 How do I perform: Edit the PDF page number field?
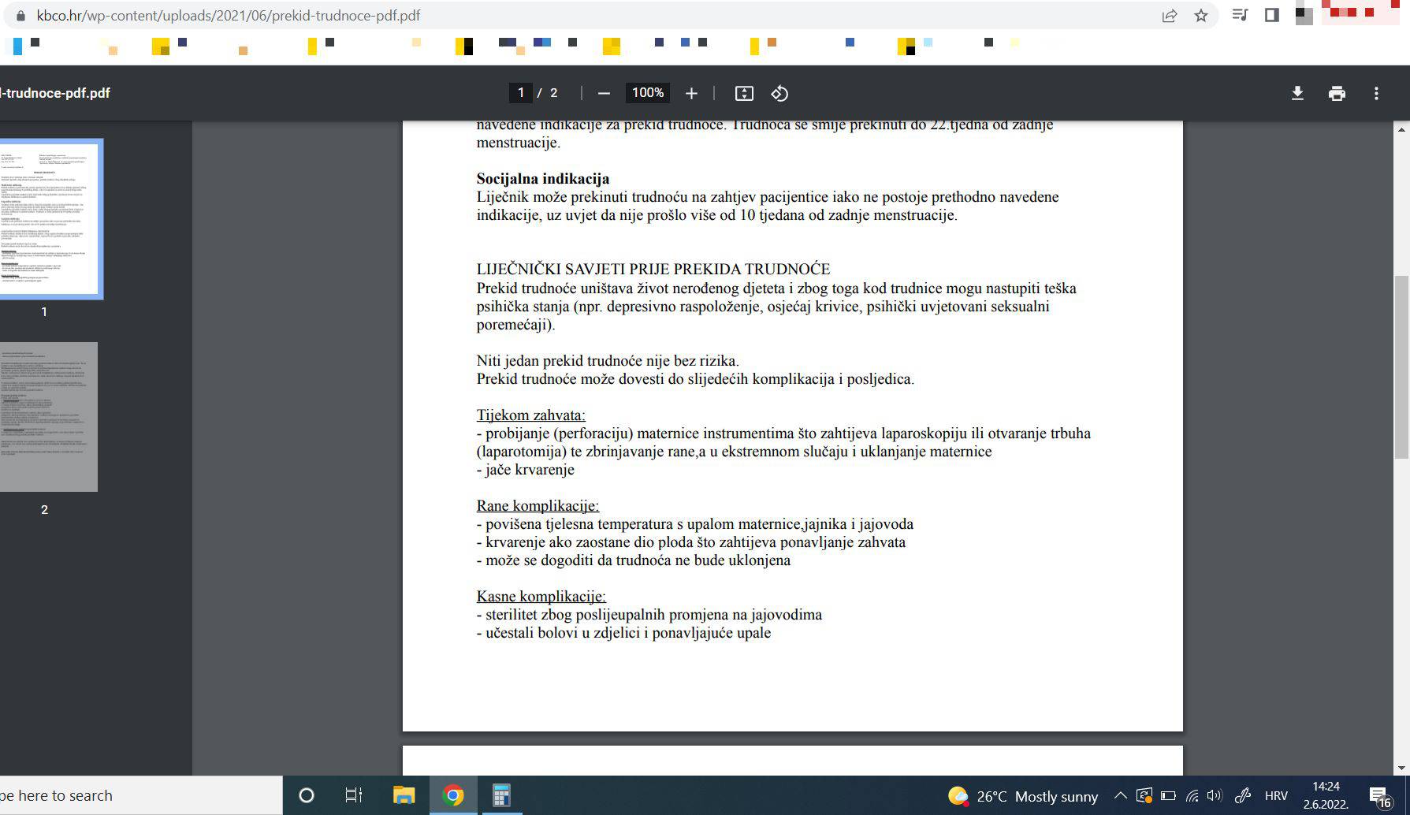click(520, 93)
